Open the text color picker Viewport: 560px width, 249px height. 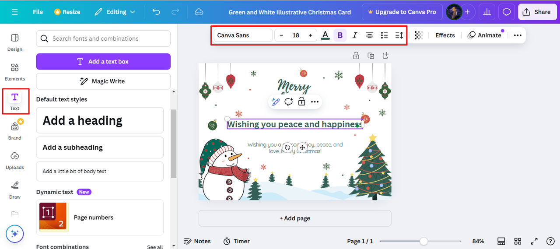click(325, 35)
